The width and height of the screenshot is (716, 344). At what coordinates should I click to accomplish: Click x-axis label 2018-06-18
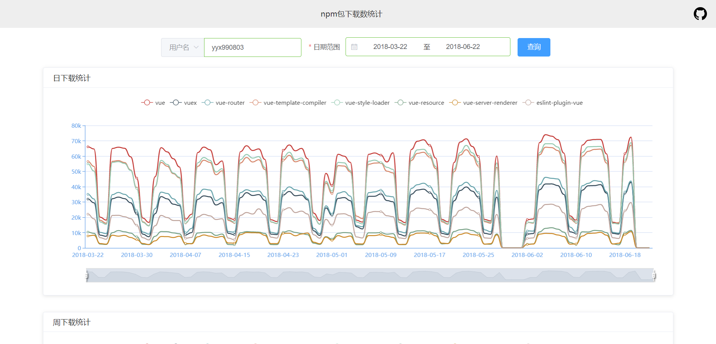point(625,255)
